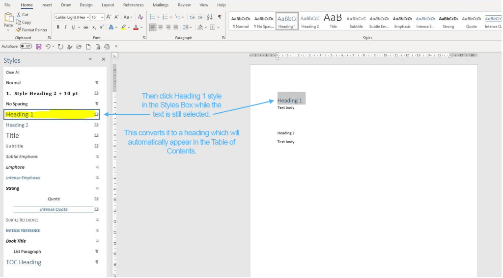Open the Change Case dropdown
This screenshot has height=278, width=503.
128,17
